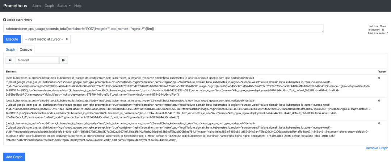Open the Status dropdown menu

click(x=64, y=6)
